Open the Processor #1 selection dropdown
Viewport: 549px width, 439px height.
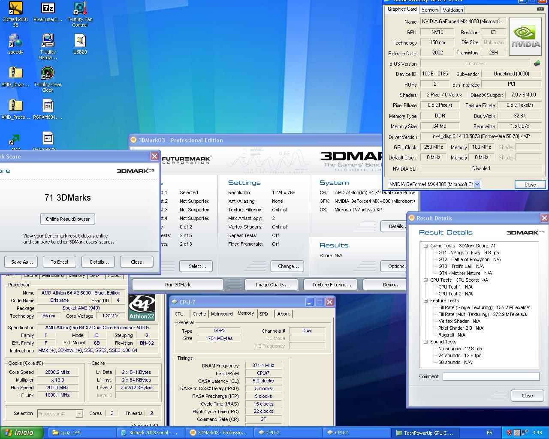(79, 414)
